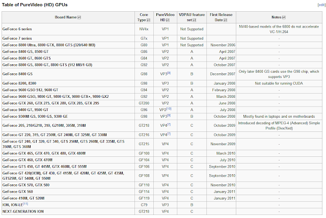
Task: Click the NV40-based models note cell
Action: pyautogui.click(x=279, y=29)
